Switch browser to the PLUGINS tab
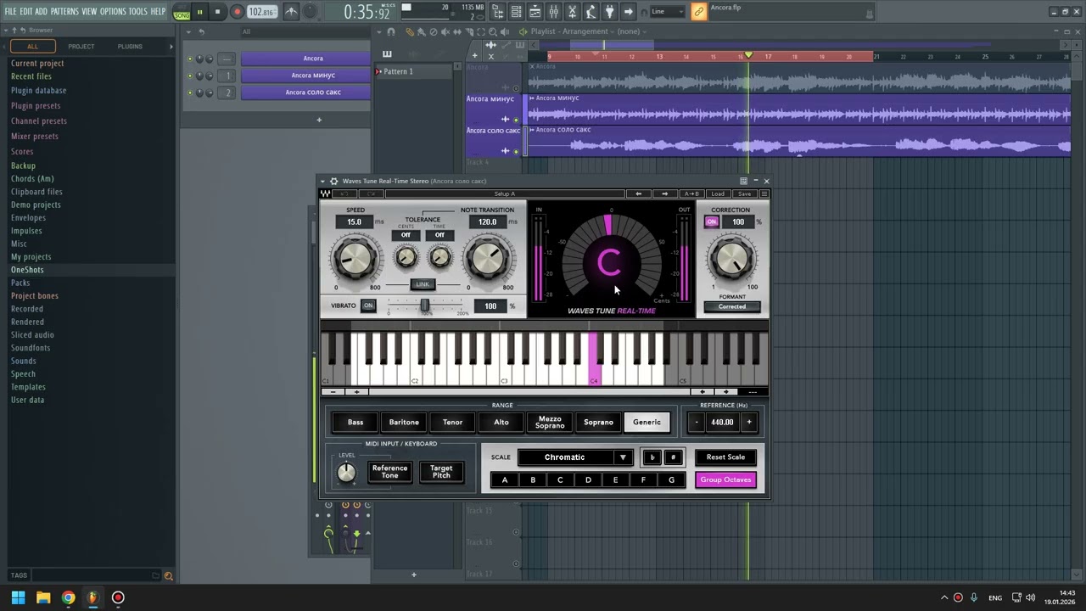This screenshot has width=1086, height=611. pos(130,46)
